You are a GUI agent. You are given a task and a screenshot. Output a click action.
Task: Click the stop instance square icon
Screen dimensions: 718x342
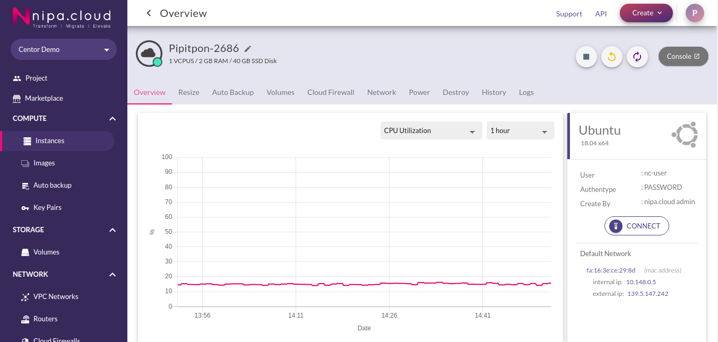pos(586,57)
